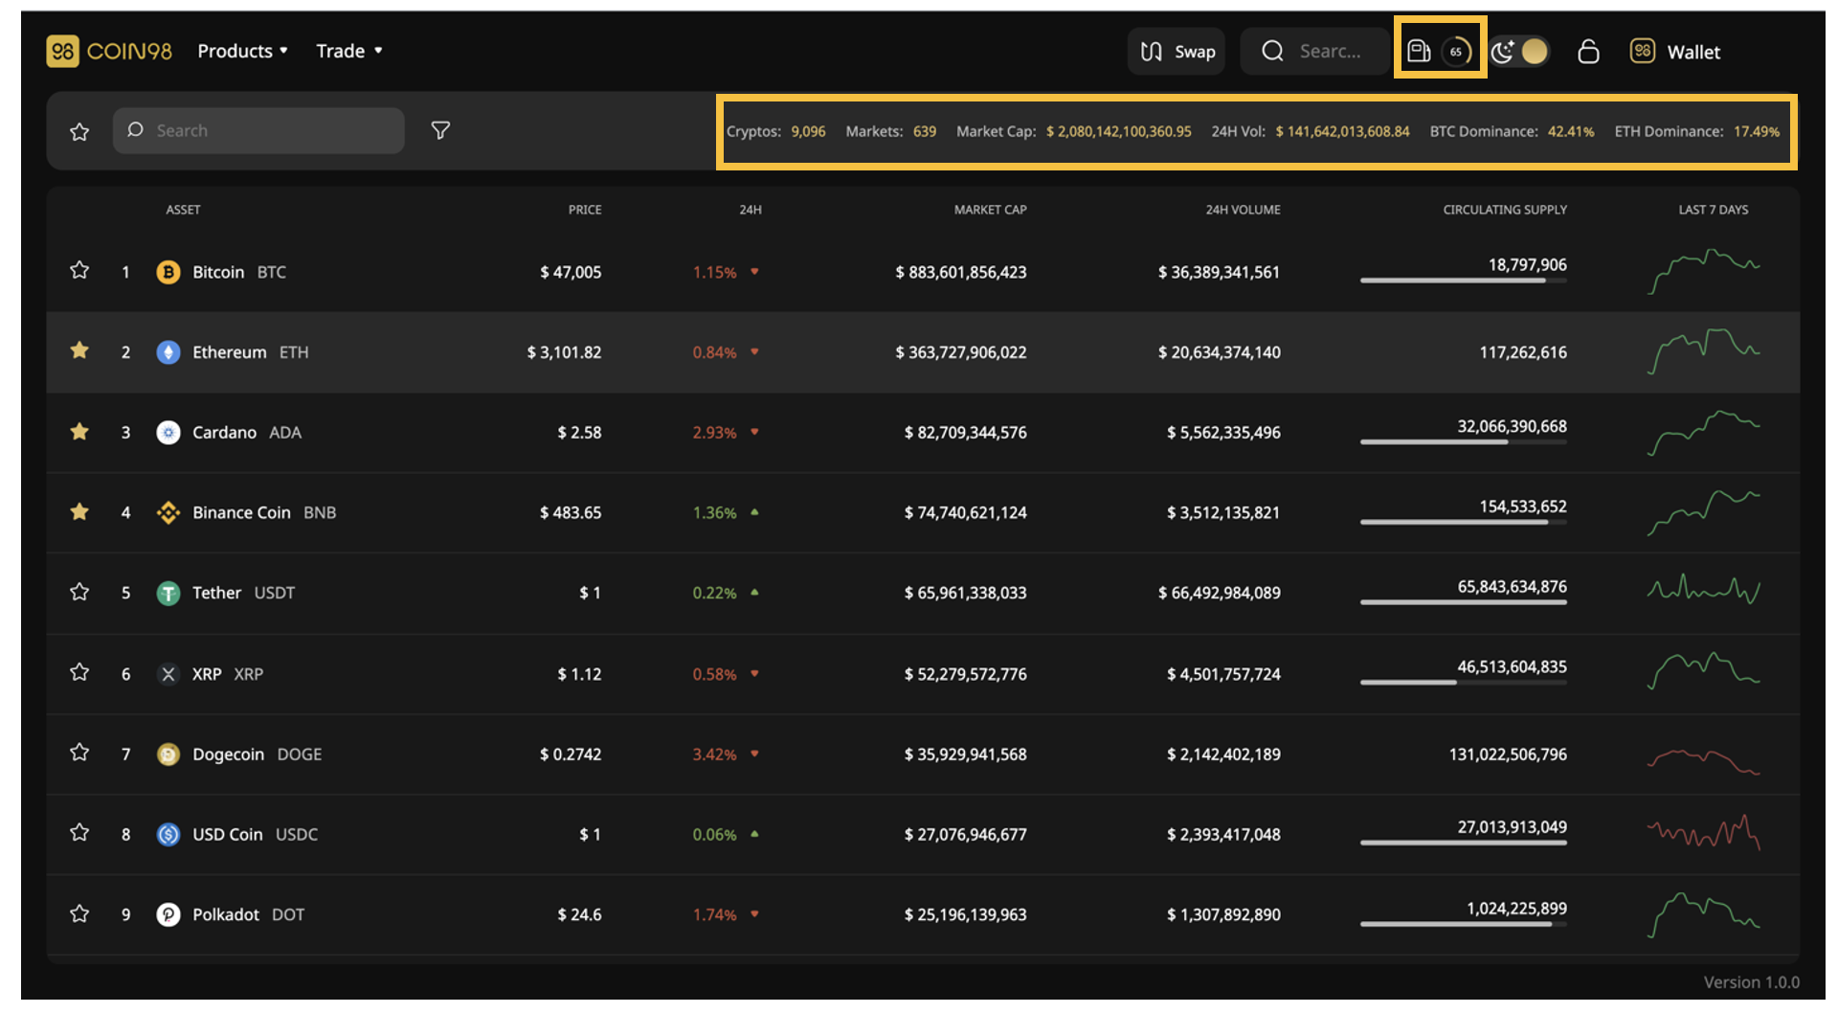Focus the asset table Search box
1838x1013 pixels.
258,130
